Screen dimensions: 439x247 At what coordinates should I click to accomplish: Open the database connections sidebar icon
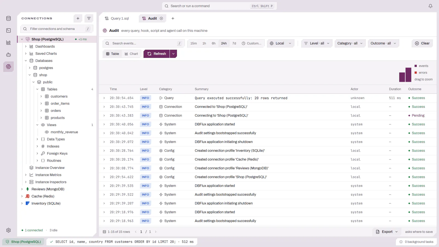[x=9, y=18]
